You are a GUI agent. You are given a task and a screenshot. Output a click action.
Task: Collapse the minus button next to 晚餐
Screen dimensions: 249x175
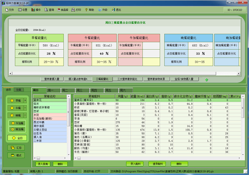25,115
